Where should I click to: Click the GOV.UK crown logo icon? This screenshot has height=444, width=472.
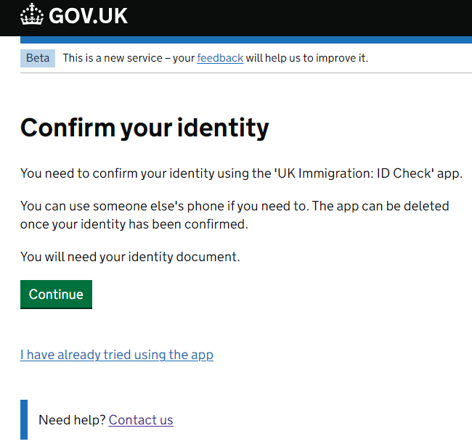click(32, 15)
